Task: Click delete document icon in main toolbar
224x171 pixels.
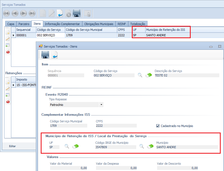Action: pyautogui.click(x=68, y=13)
